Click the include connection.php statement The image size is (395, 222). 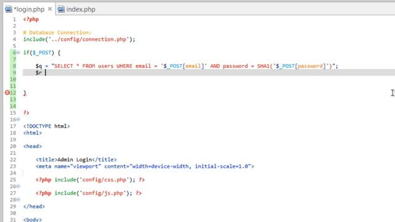click(79, 39)
